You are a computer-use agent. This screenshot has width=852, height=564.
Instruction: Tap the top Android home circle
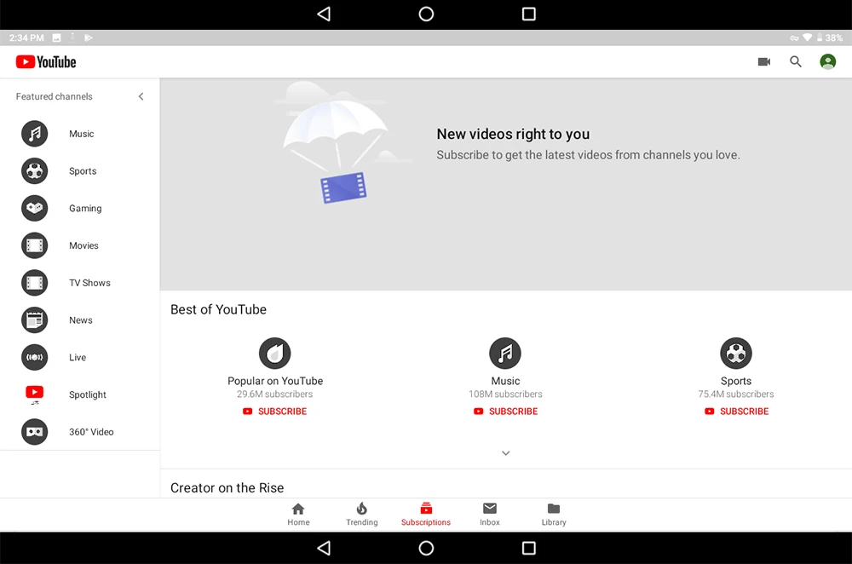pyautogui.click(x=426, y=14)
